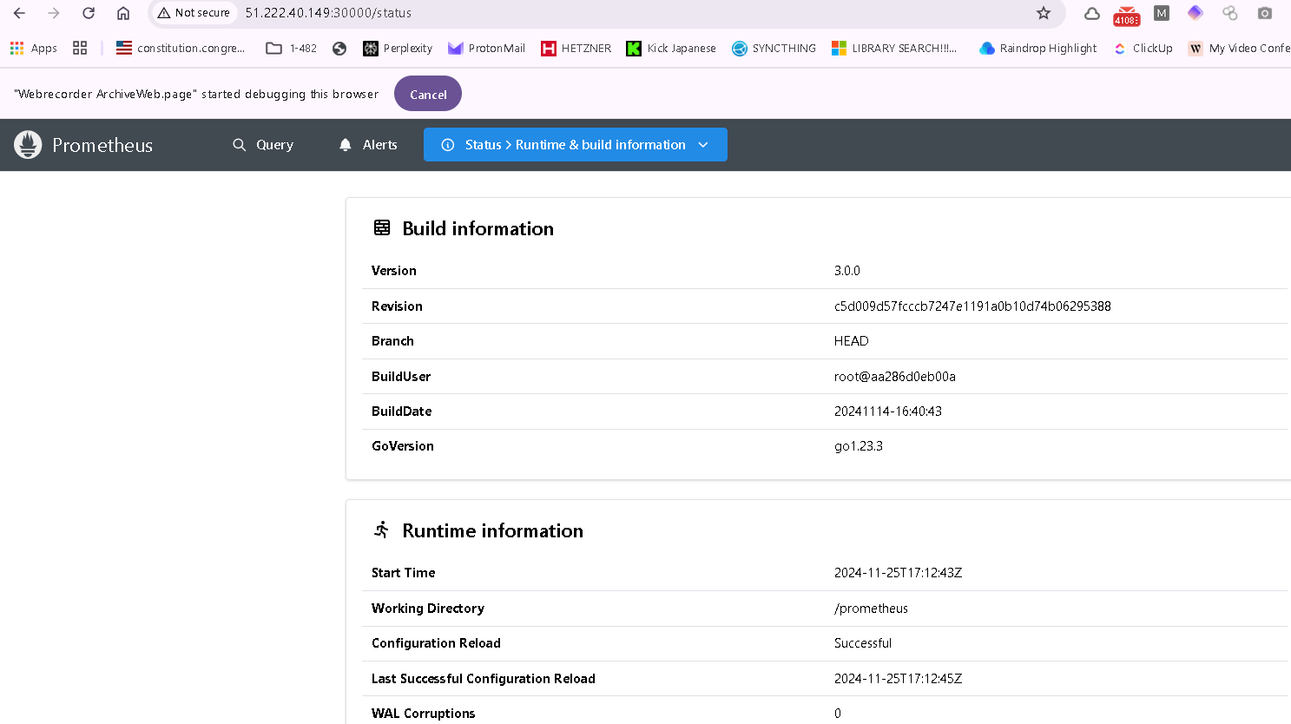
Task: Open the Query page
Action: 263,145
